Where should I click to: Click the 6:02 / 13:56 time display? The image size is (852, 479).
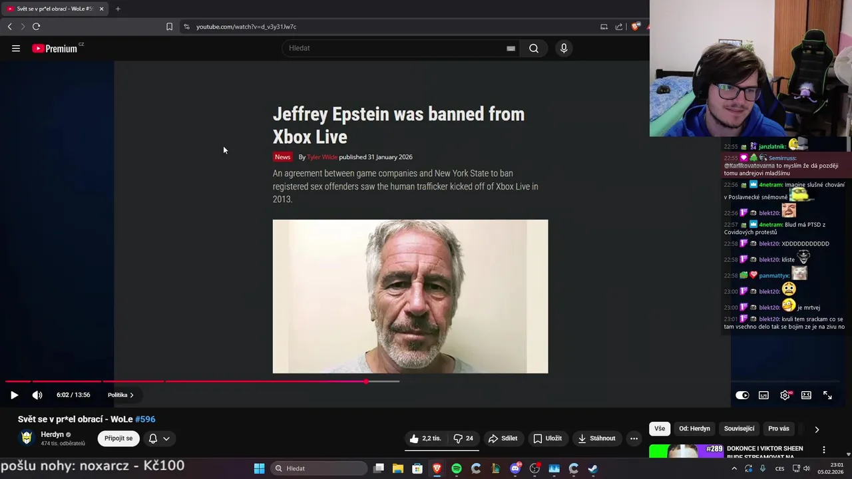coord(73,395)
